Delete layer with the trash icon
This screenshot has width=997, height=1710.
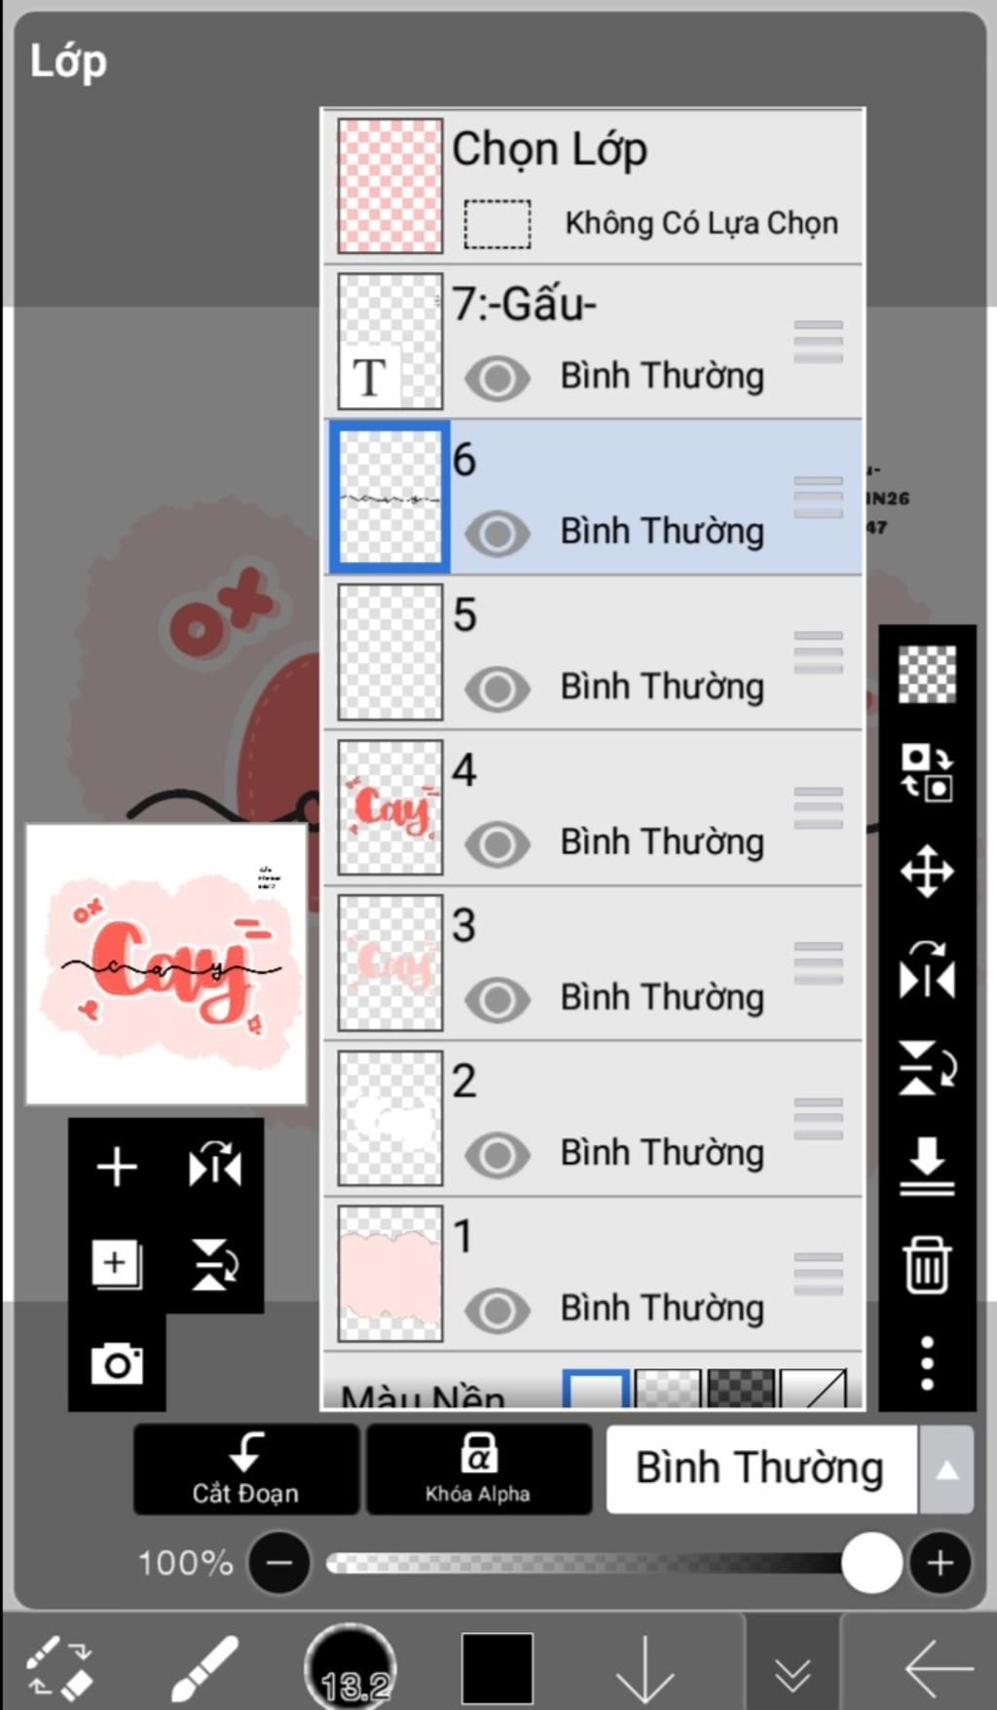click(x=927, y=1264)
